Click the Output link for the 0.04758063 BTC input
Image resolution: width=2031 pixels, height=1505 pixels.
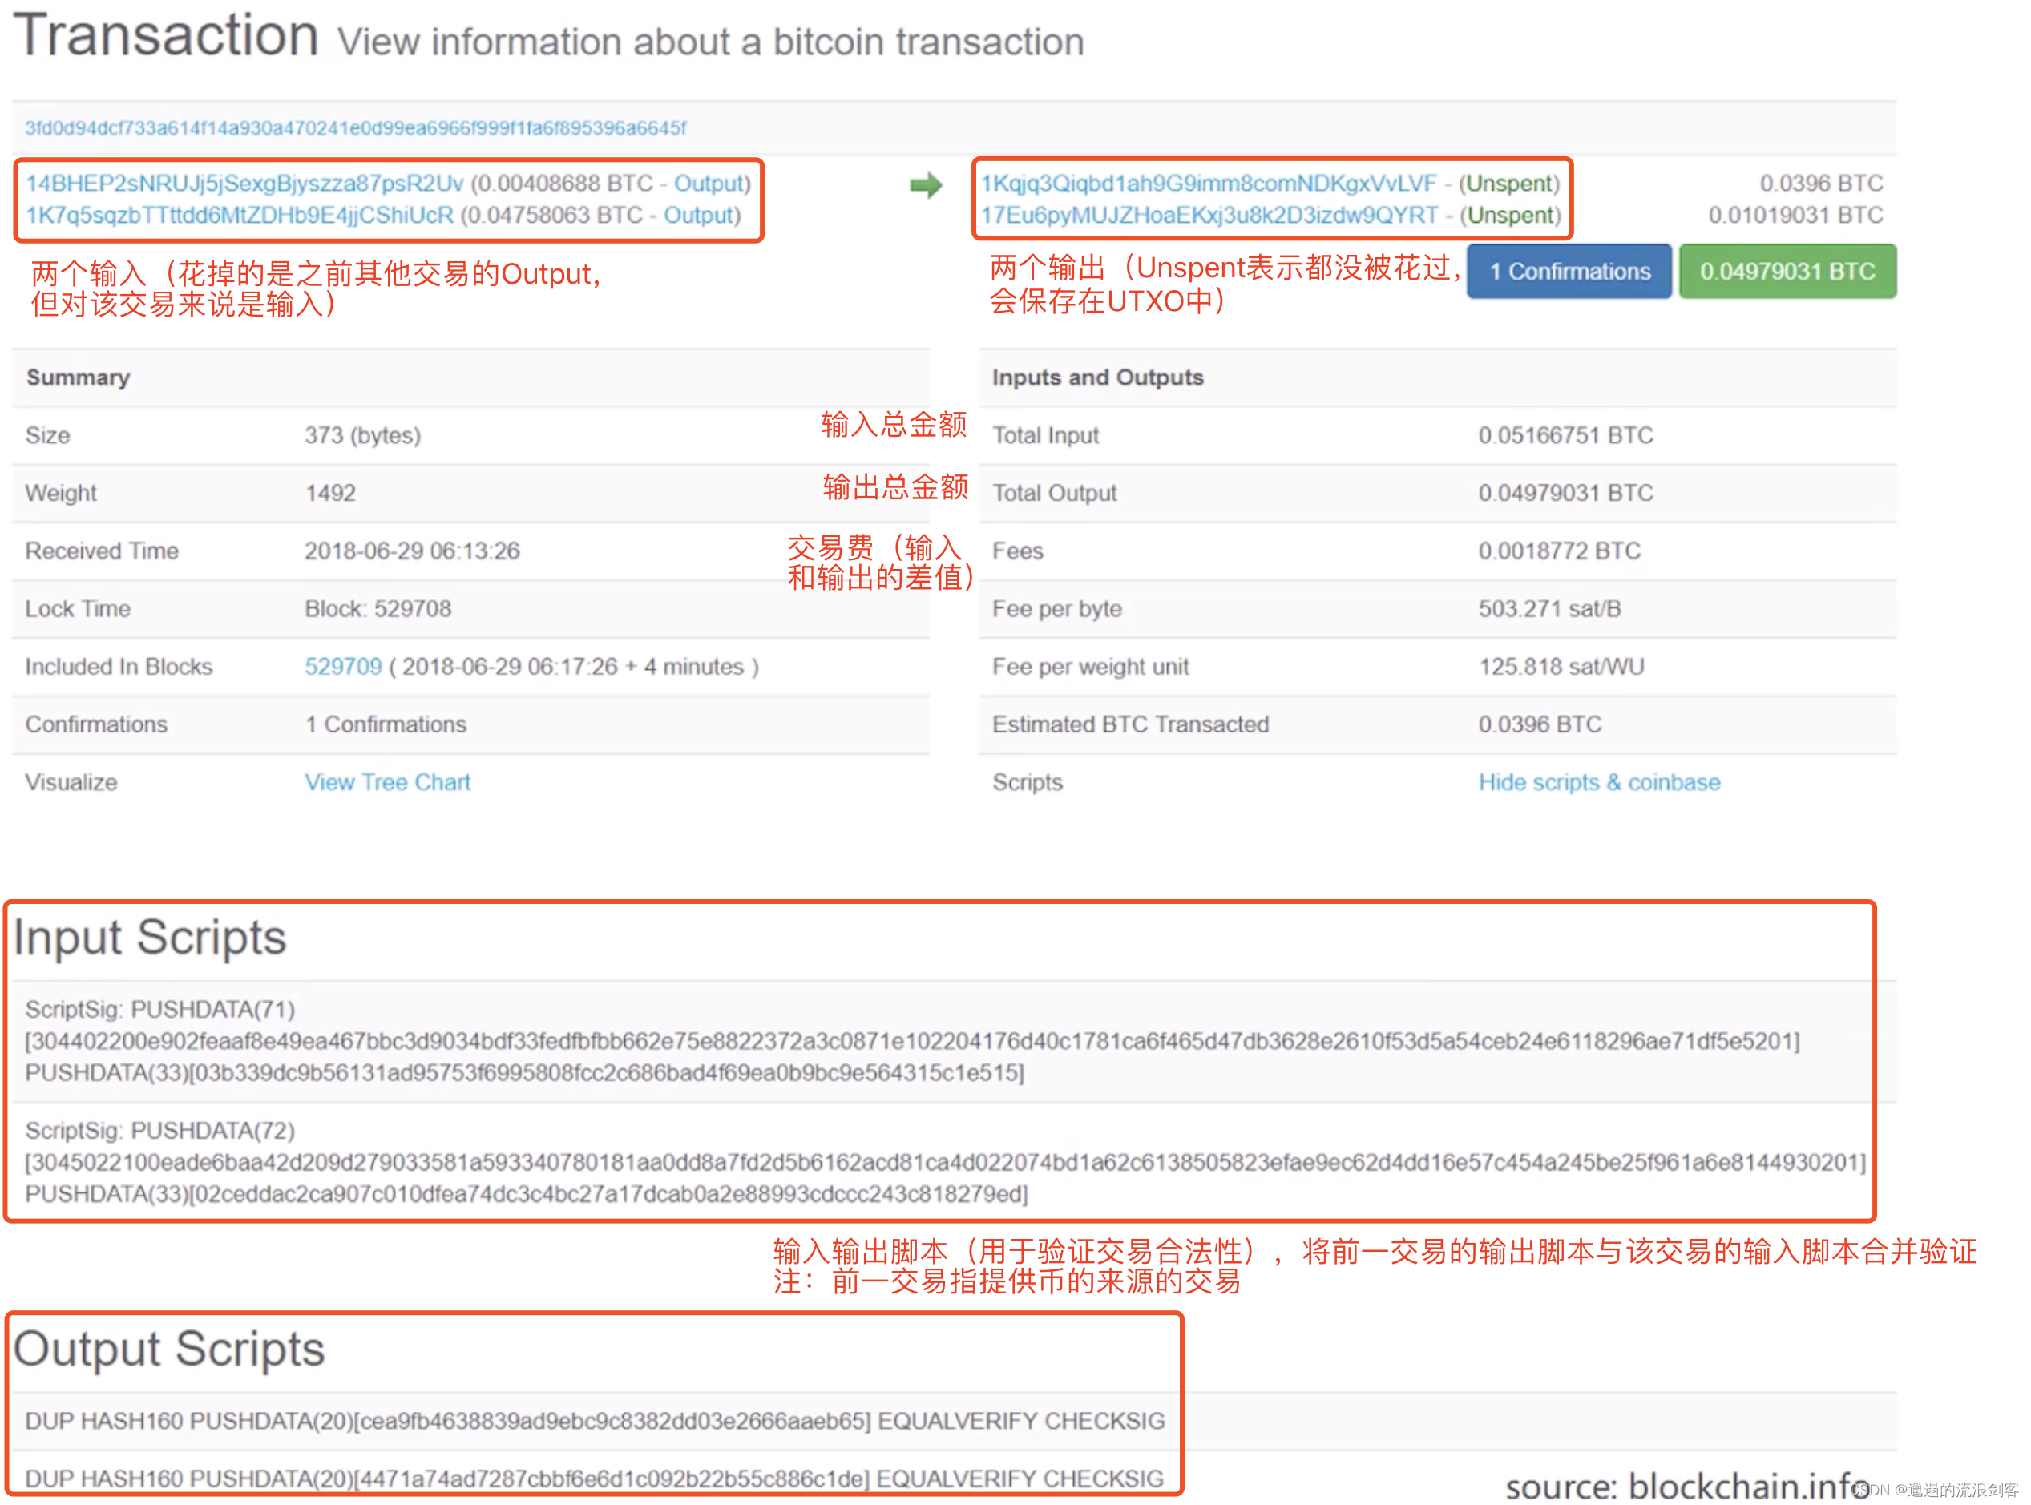699,215
